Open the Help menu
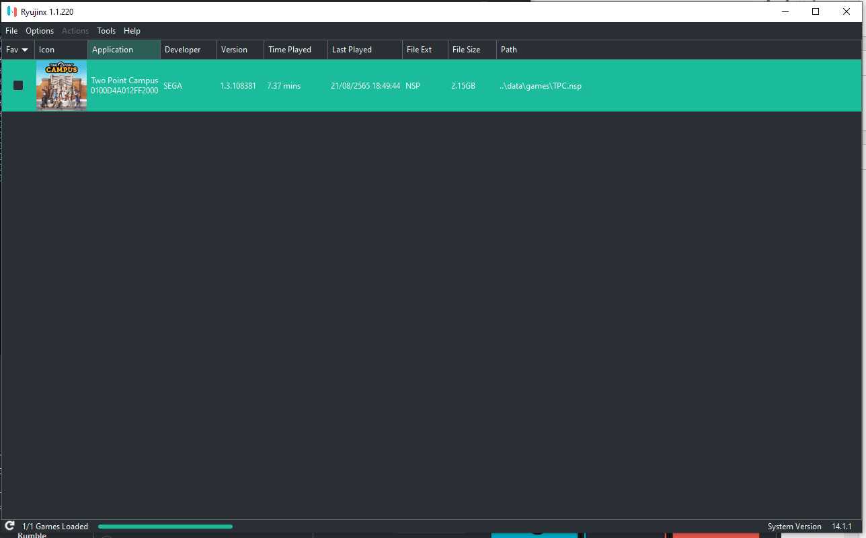The image size is (866, 538). pos(132,31)
